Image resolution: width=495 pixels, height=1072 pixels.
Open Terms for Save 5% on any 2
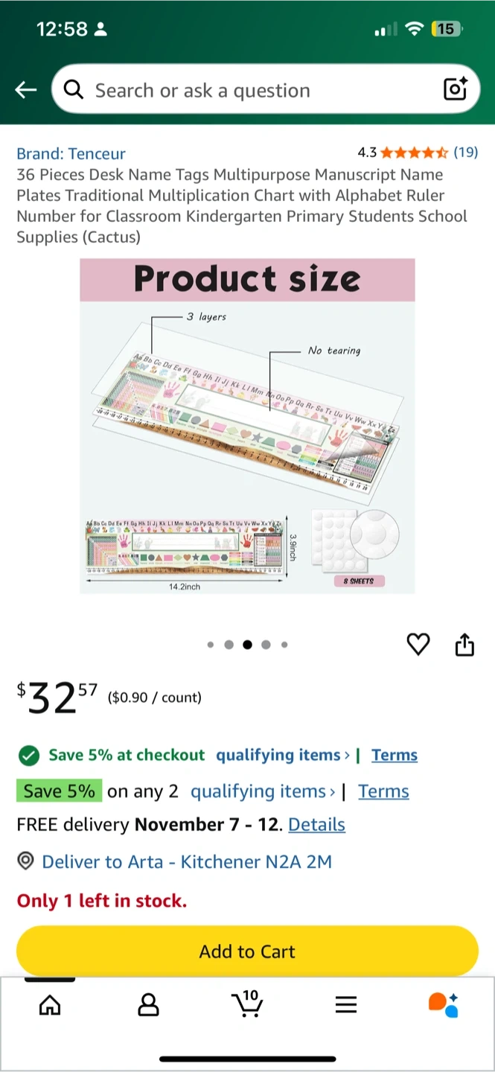tap(383, 791)
